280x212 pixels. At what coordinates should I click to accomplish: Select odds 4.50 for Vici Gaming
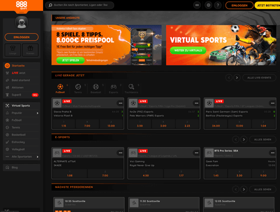click(146, 174)
